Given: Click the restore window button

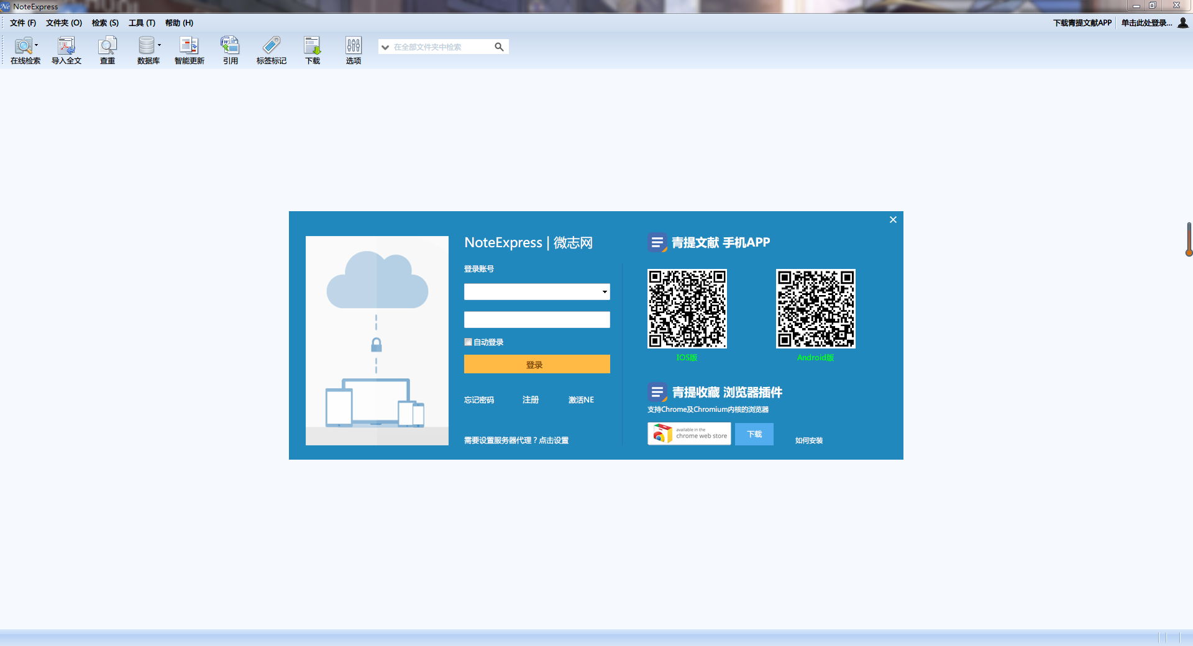Looking at the screenshot, I should click(1153, 6).
